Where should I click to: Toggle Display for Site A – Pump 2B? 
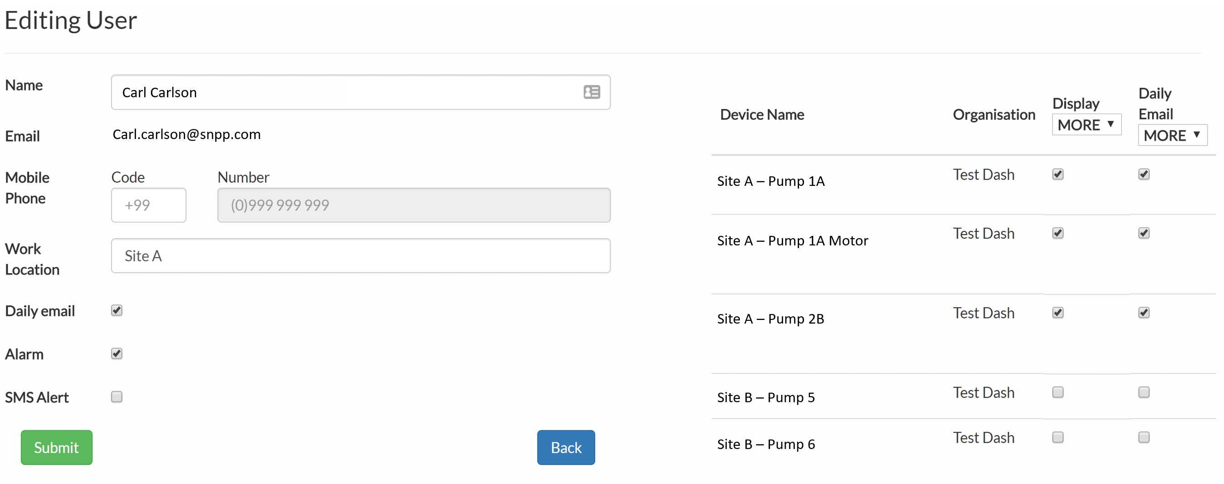coord(1058,313)
